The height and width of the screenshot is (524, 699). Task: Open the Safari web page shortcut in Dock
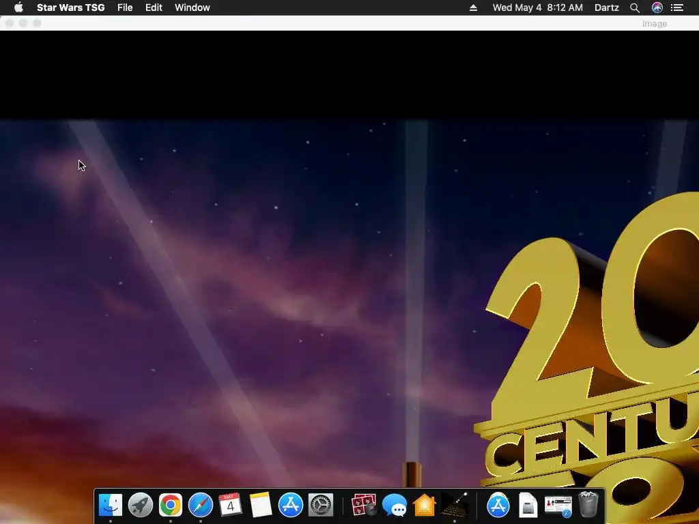coord(558,506)
